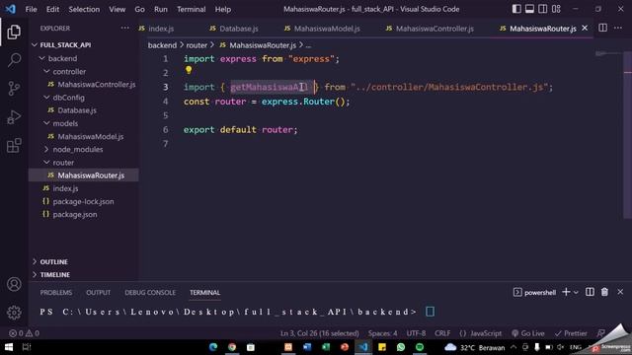The width and height of the screenshot is (632, 355).
Task: Split the terminal panel
Action: click(590, 292)
